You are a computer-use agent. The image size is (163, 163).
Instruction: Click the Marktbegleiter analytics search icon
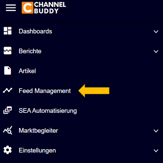click(8, 130)
